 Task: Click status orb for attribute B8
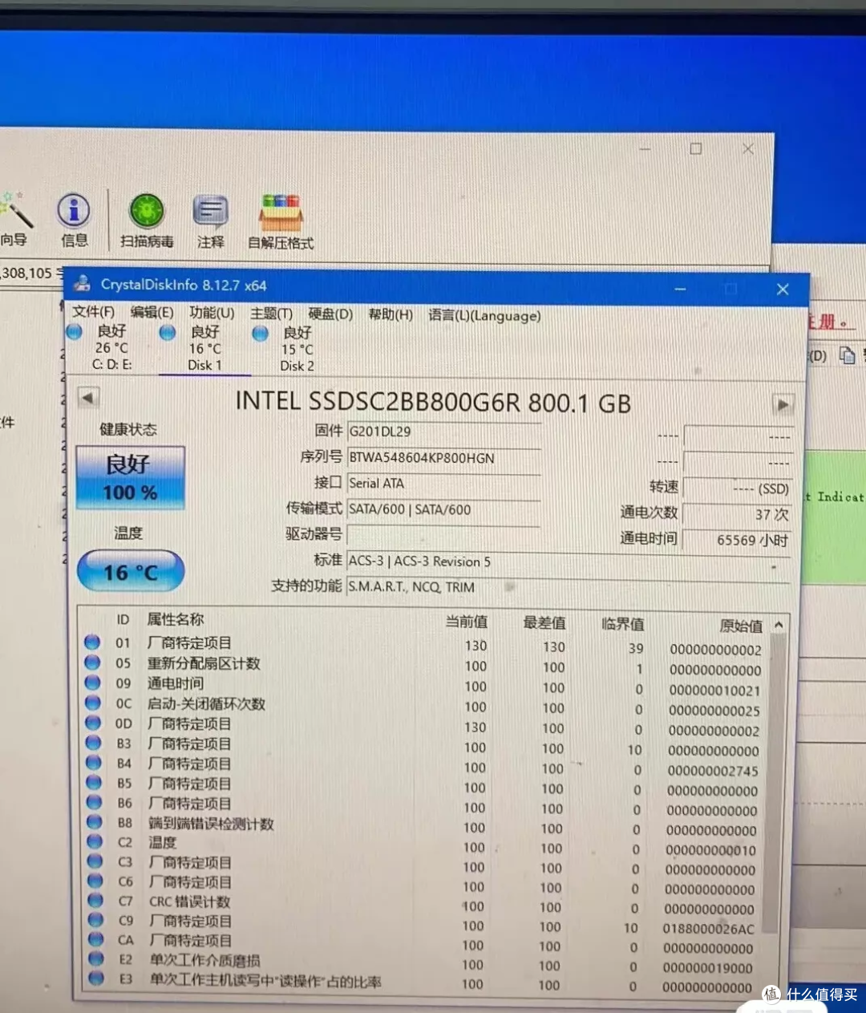[x=95, y=822]
